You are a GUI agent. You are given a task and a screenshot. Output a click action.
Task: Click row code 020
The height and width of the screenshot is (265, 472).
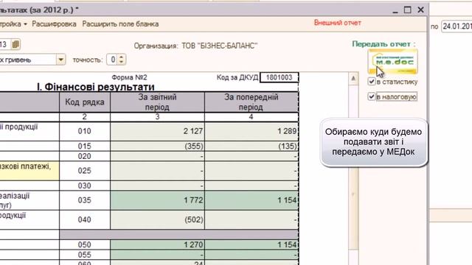click(85, 156)
